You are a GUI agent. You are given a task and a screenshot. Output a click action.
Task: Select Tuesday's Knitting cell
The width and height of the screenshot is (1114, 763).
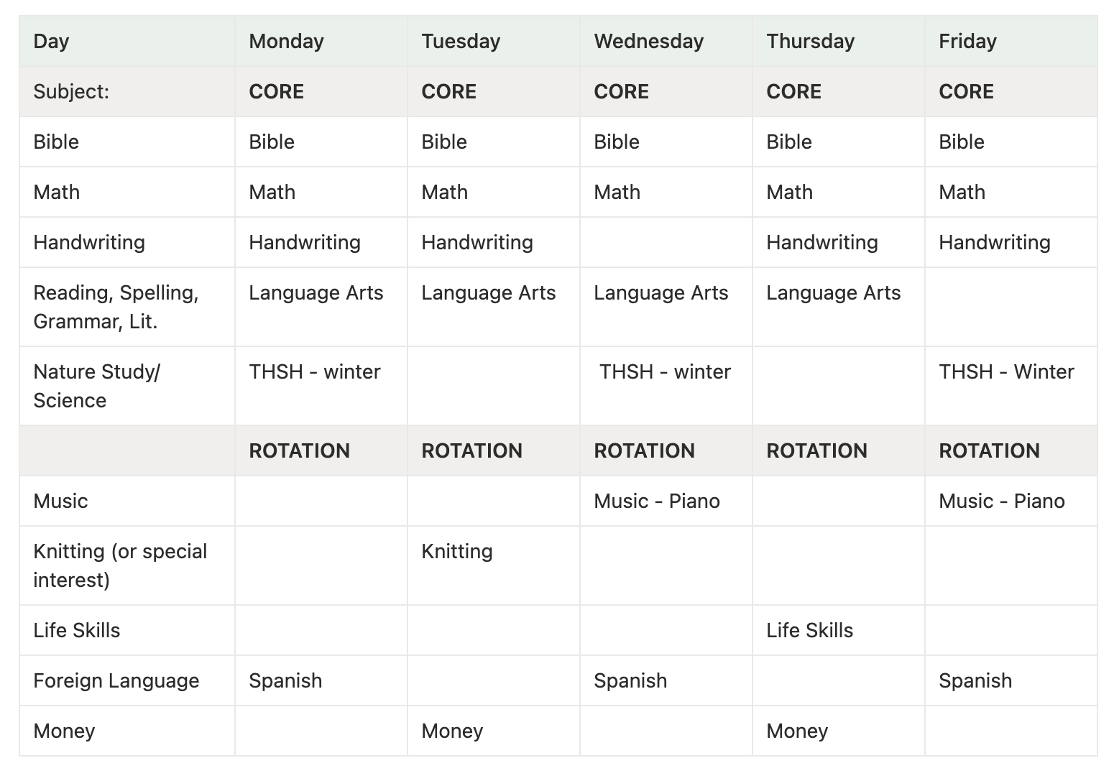pyautogui.click(x=457, y=551)
